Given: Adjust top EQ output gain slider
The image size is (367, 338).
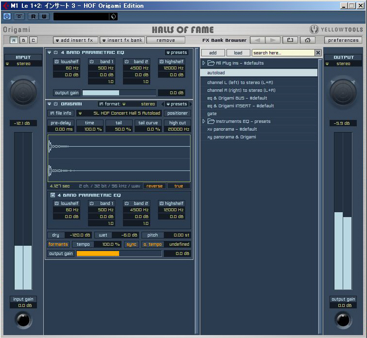Looking at the screenshot, I should coord(119,93).
